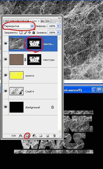Click the ой-маска/8) document title bar
Image resolution: width=103 pixels, height=169 pixels.
tap(73, 90)
